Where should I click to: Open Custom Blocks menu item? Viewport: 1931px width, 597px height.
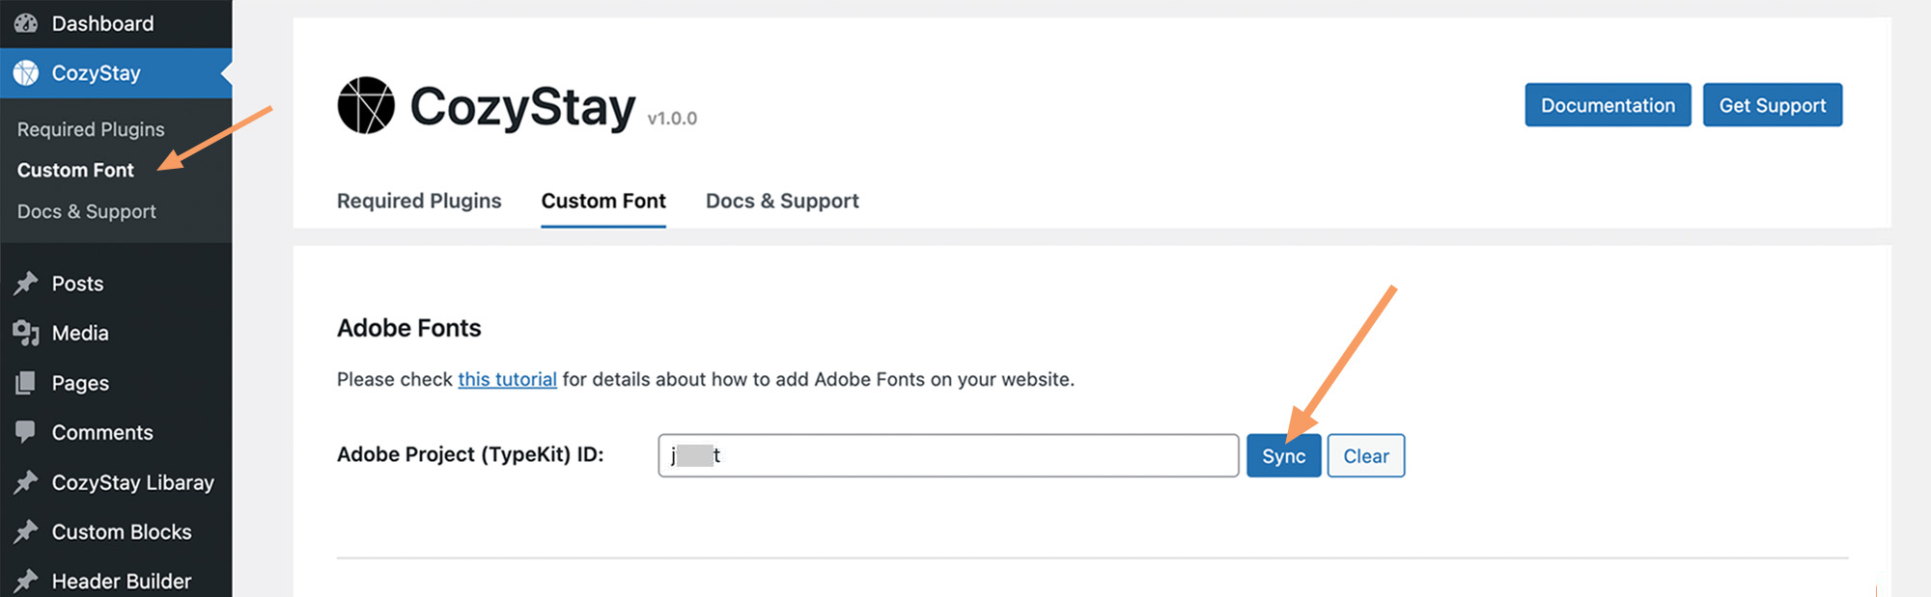116,531
